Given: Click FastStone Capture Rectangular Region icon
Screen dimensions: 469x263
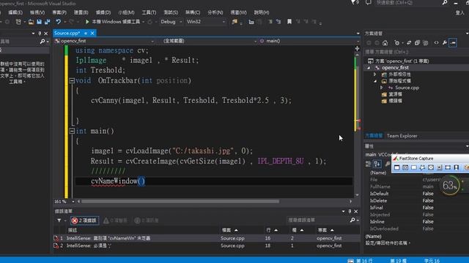Looking at the screenshot, I should point(413,167).
